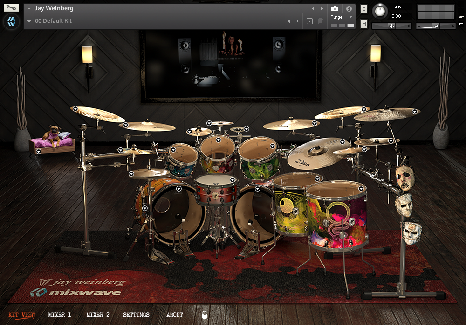Viewport: 466px width, 325px height.
Task: Expand the Jay Weinberg instrument header dropdown
Action: tap(29, 8)
